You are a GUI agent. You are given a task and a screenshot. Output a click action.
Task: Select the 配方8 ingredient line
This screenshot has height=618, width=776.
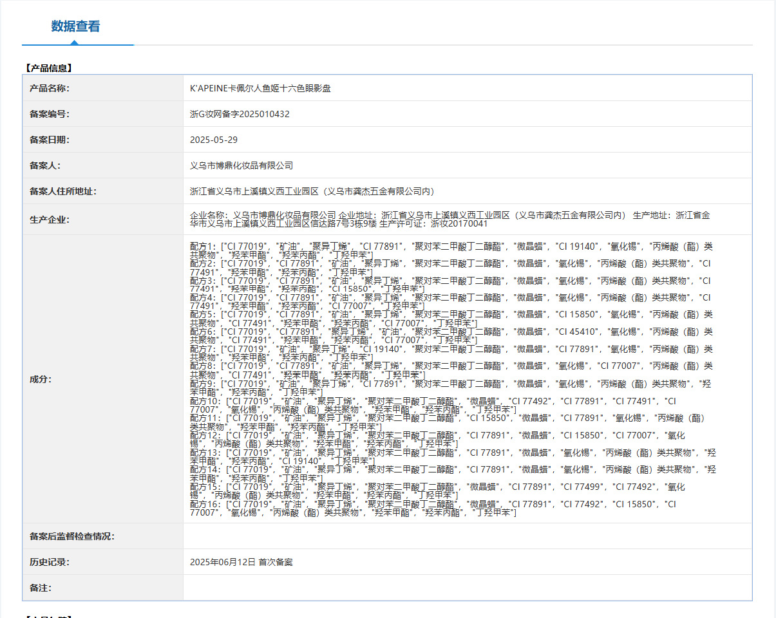pyautogui.click(x=451, y=370)
